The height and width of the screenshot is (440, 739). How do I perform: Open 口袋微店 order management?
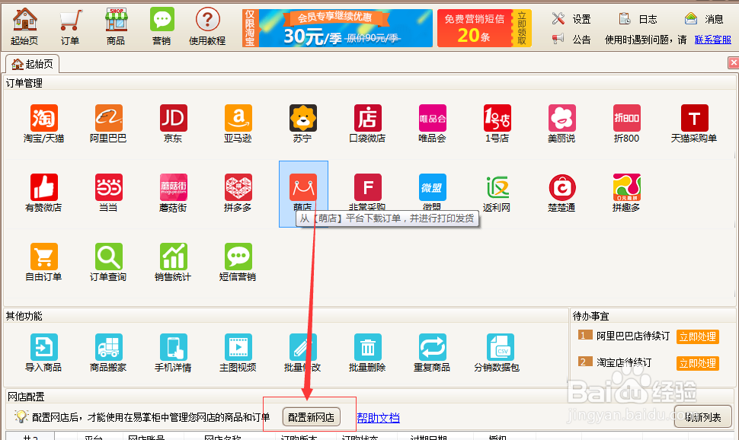point(368,124)
